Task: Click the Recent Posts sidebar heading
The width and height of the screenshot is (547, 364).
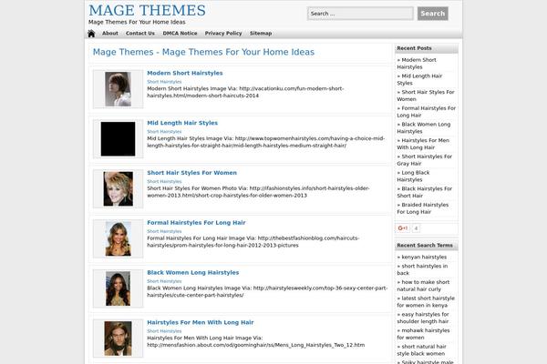Action: 414,48
